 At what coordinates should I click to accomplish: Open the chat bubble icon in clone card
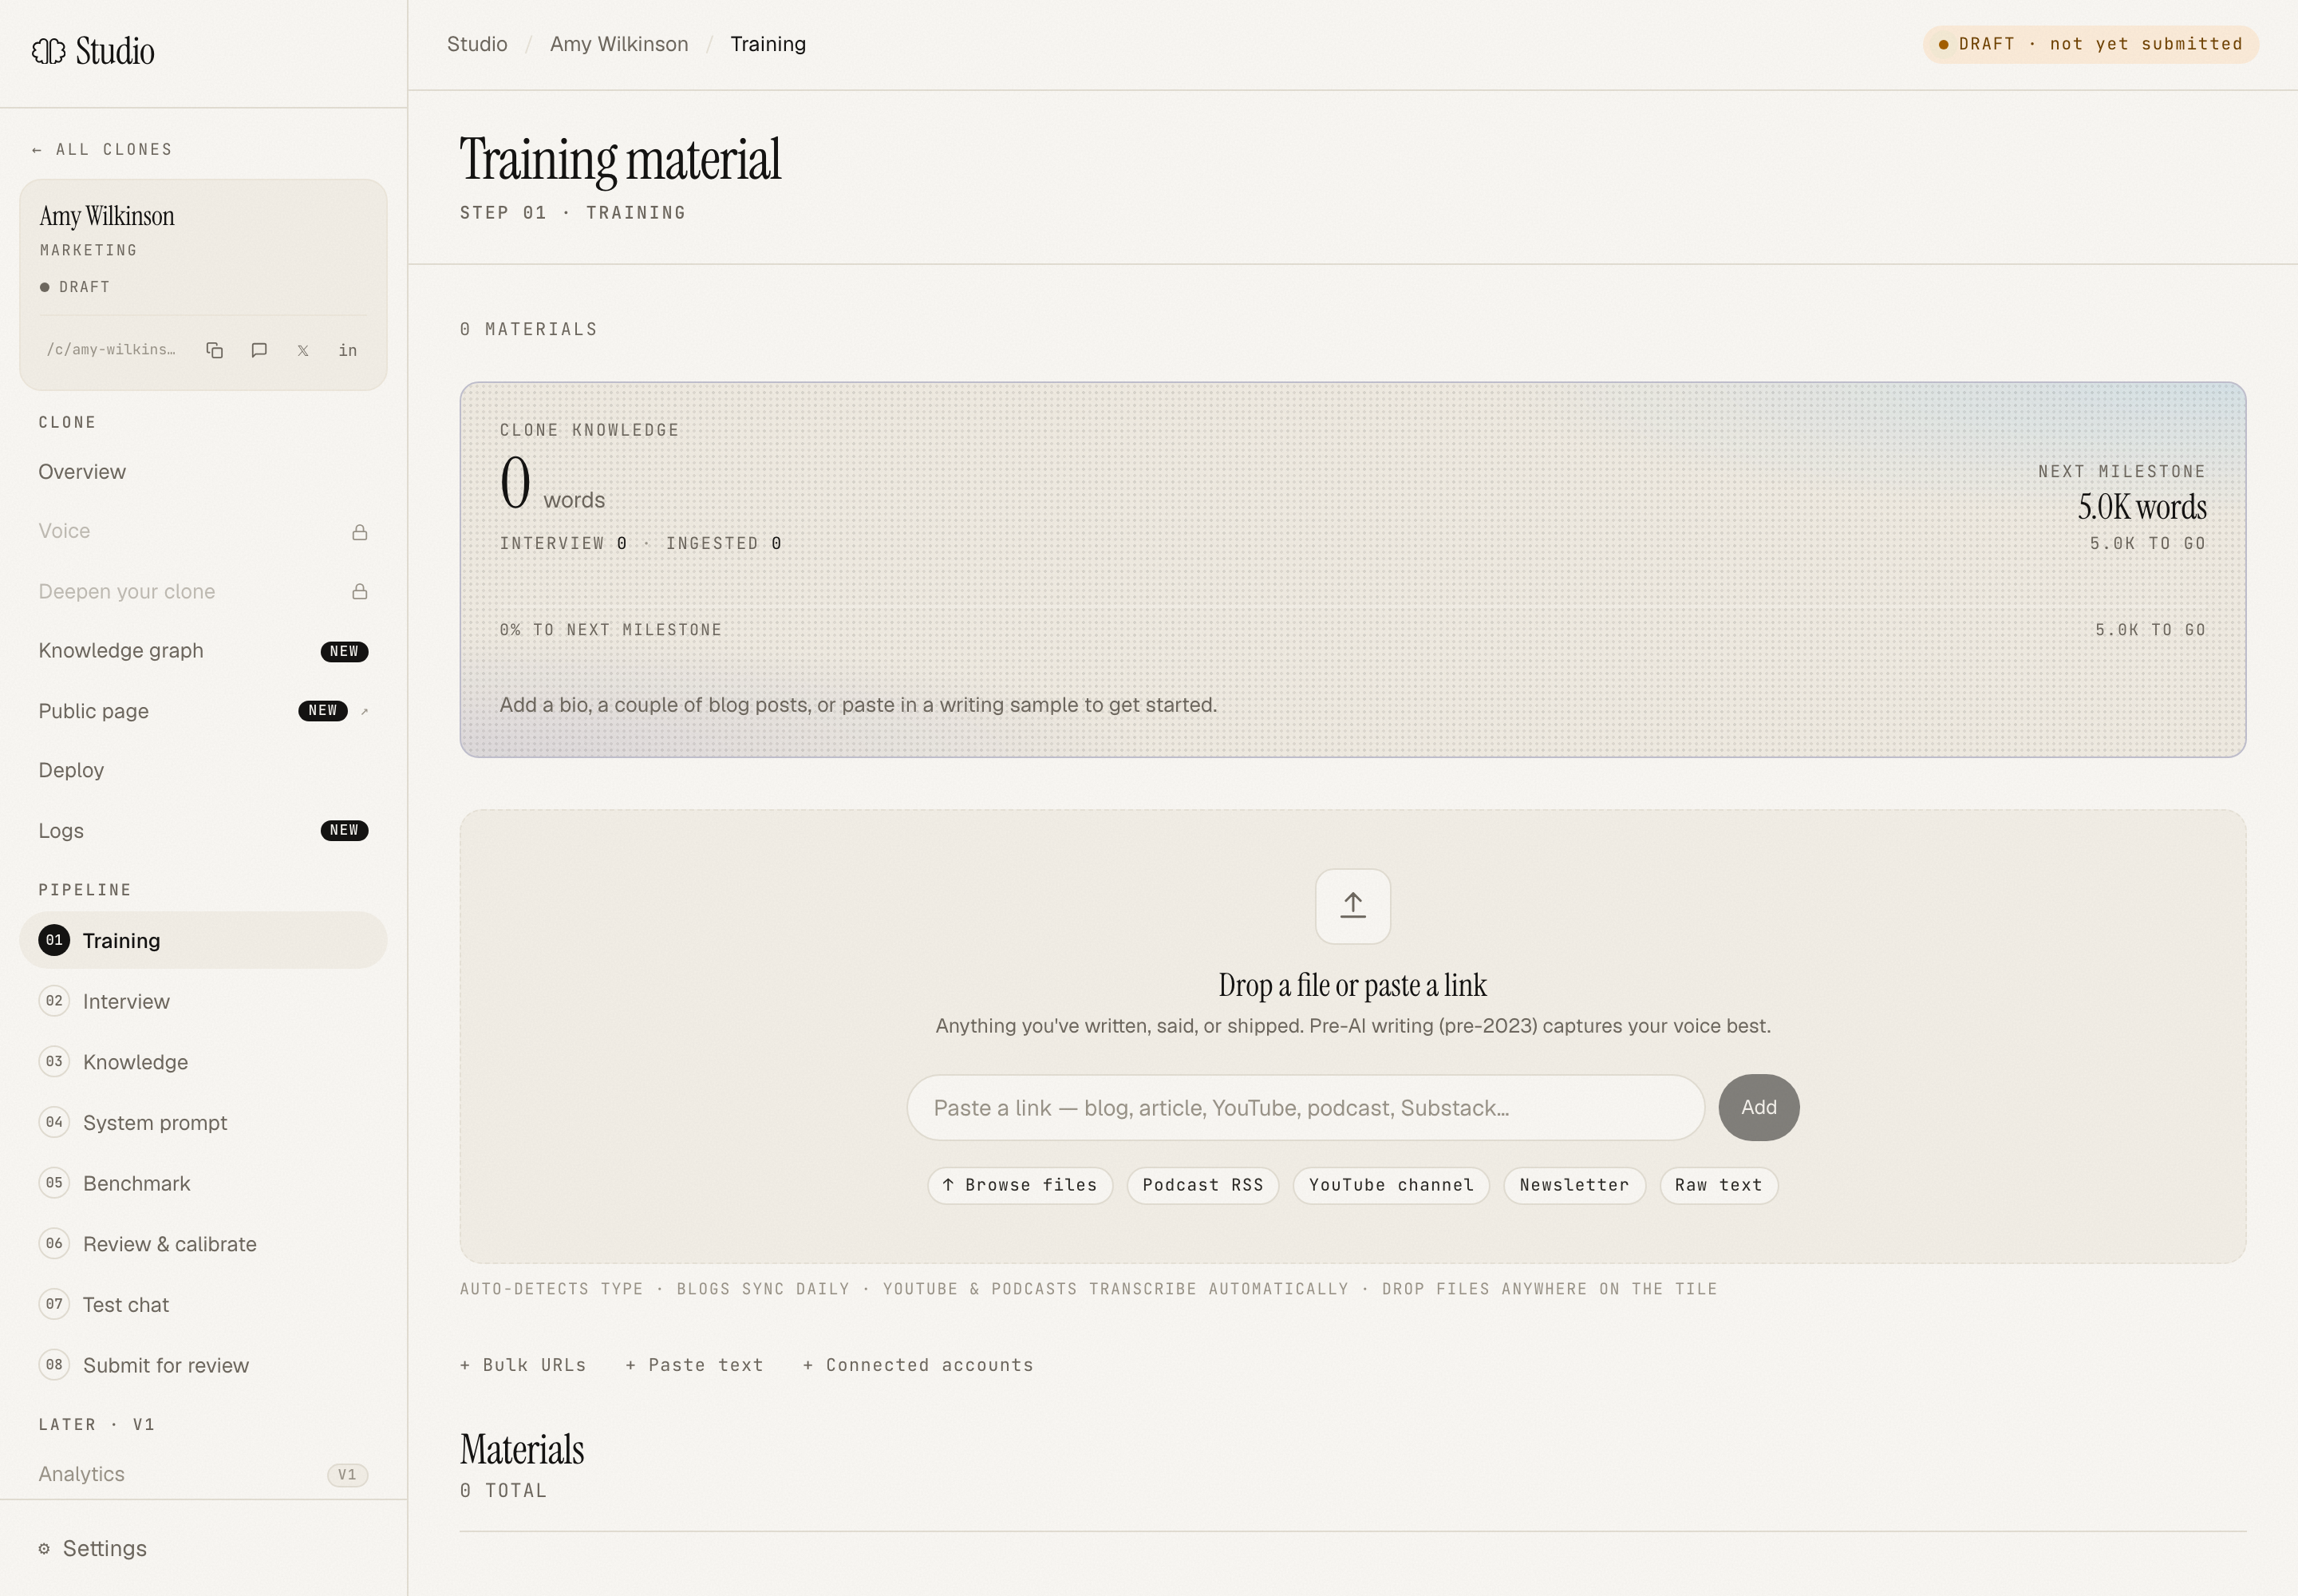pos(259,350)
